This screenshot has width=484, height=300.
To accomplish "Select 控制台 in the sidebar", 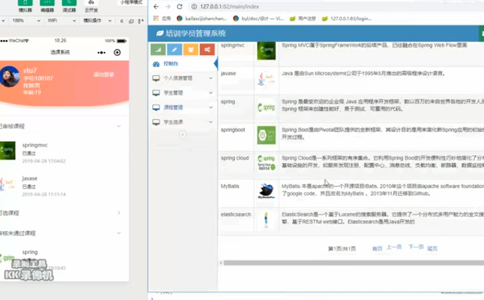I will point(183,64).
